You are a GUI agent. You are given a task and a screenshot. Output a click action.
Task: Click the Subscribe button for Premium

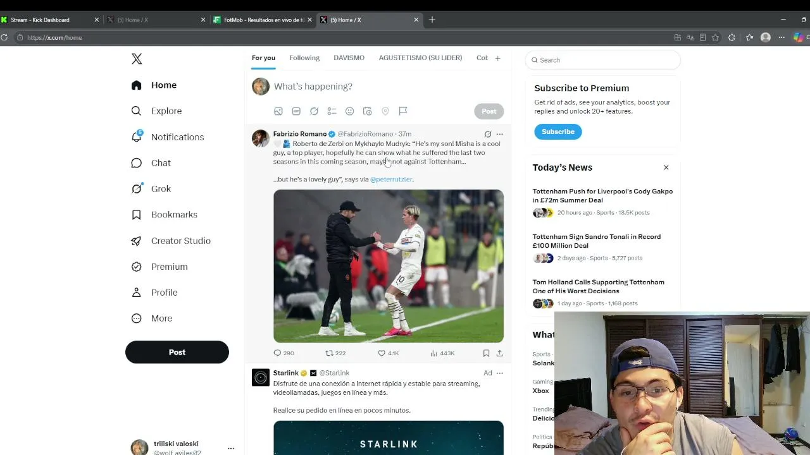pos(558,131)
